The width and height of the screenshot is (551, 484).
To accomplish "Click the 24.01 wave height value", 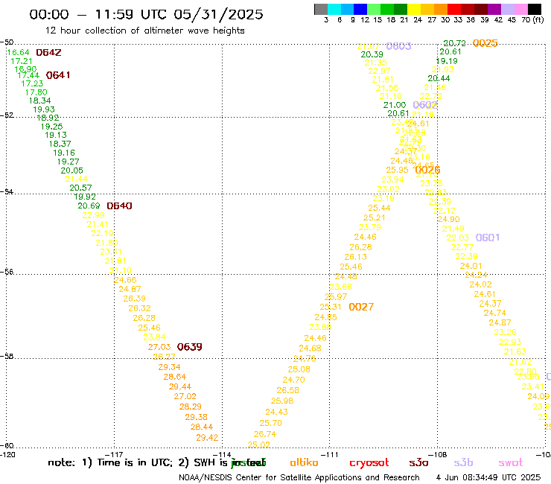I will [471, 266].
